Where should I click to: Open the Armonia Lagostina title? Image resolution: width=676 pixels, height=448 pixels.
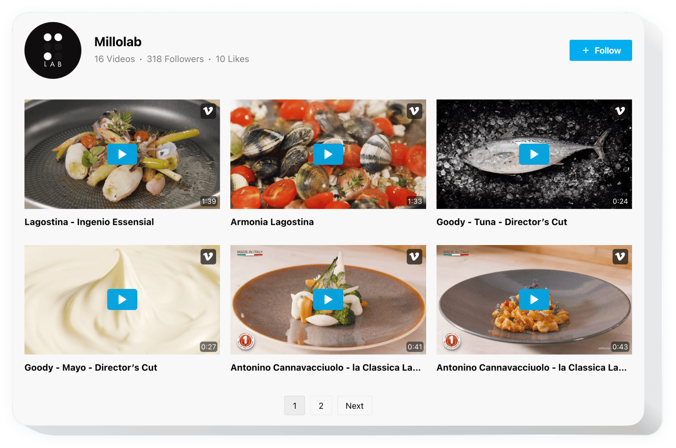[272, 222]
